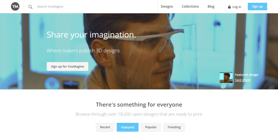This screenshot has width=278, height=132.
Task: Click the padlock icon beside Log in
Action: pos(229,7)
